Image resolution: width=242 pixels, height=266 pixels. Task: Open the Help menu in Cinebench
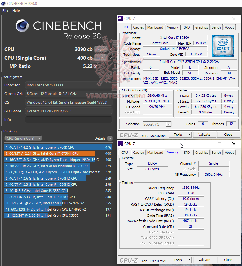click(16, 11)
